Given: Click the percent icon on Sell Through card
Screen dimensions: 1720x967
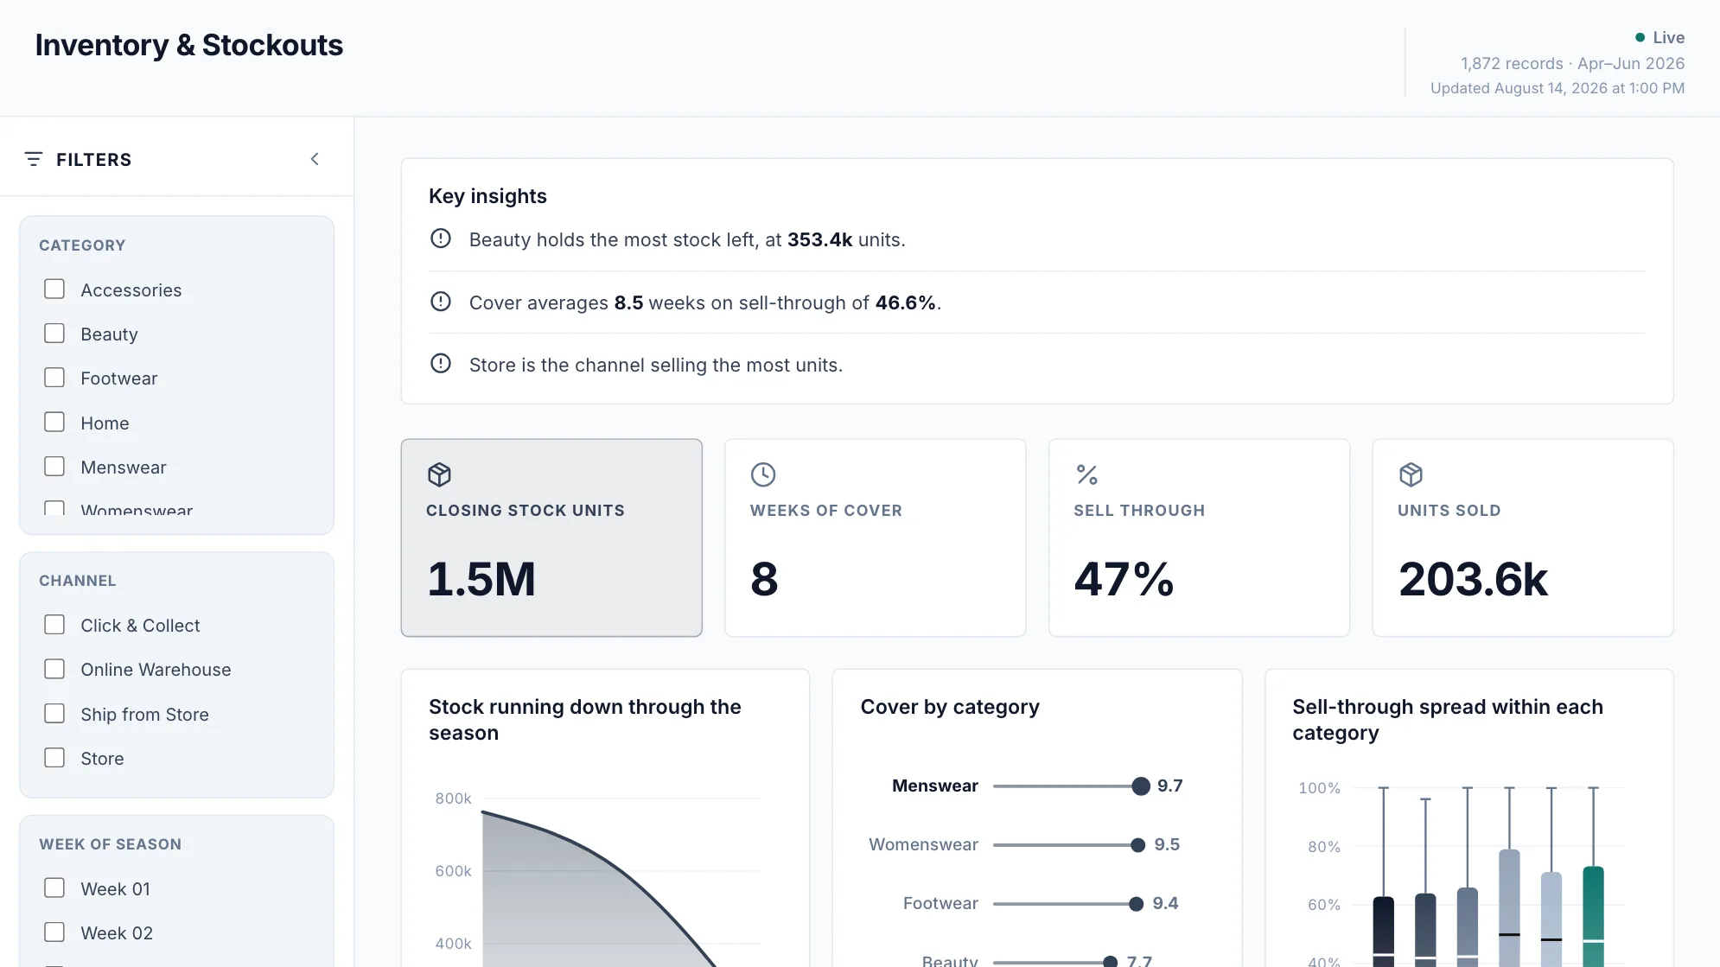Looking at the screenshot, I should (1086, 474).
